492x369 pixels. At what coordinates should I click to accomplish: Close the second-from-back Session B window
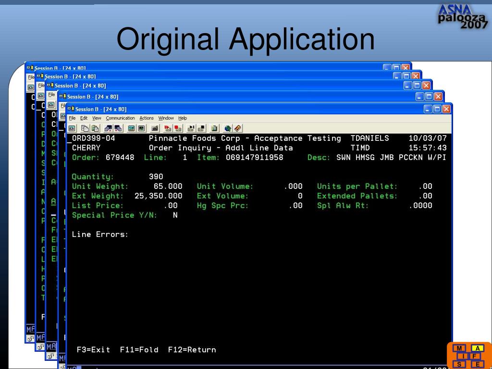tap(416, 76)
